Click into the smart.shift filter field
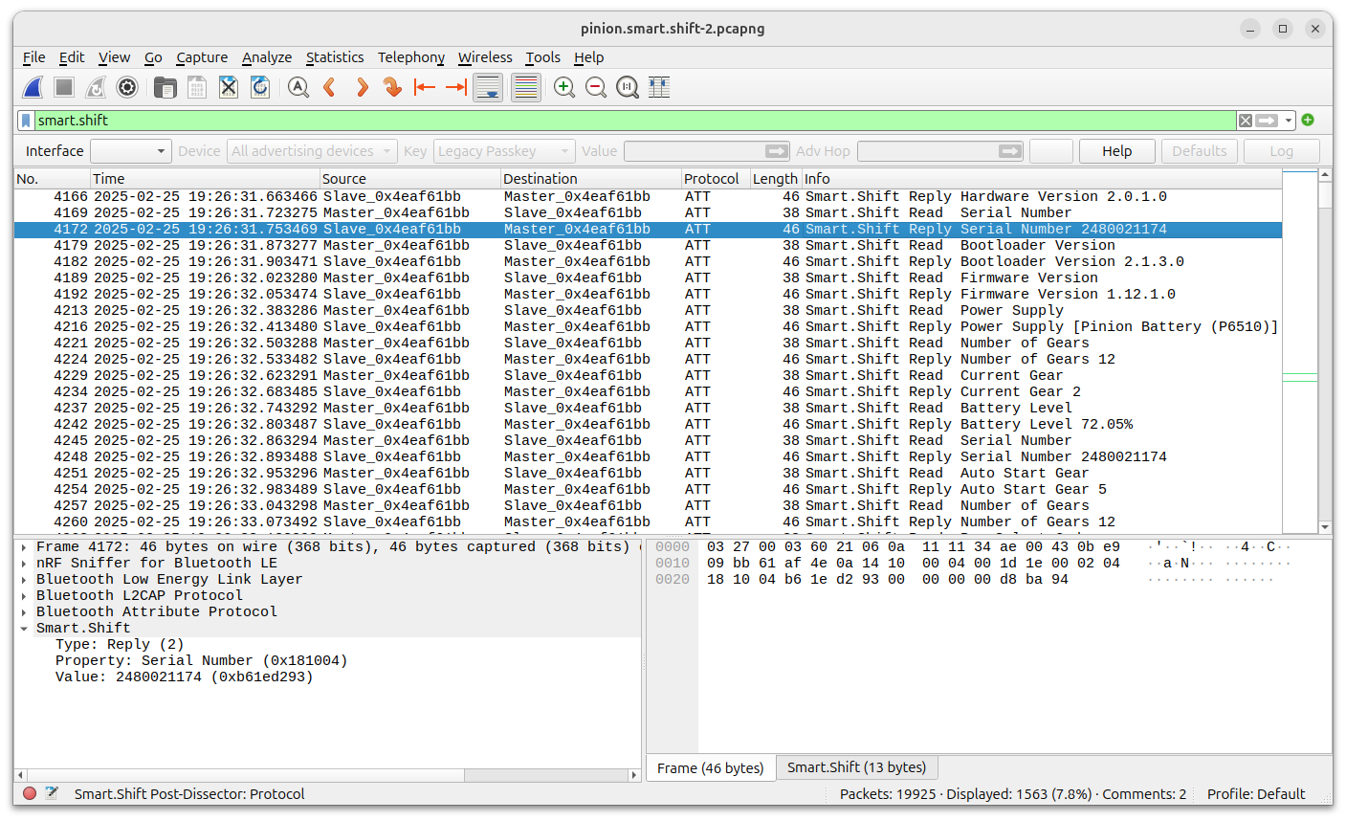The height and width of the screenshot is (821, 1346). coord(635,121)
